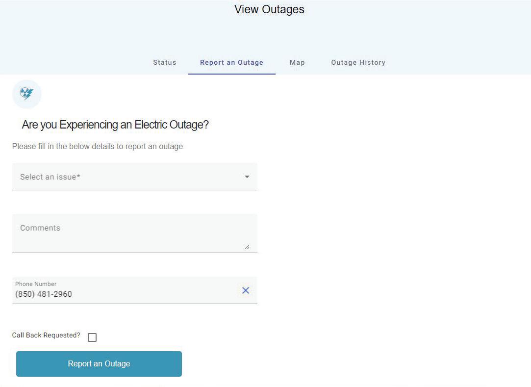Click the 'View Outages' page title
This screenshot has height=387, width=531.
click(x=269, y=9)
